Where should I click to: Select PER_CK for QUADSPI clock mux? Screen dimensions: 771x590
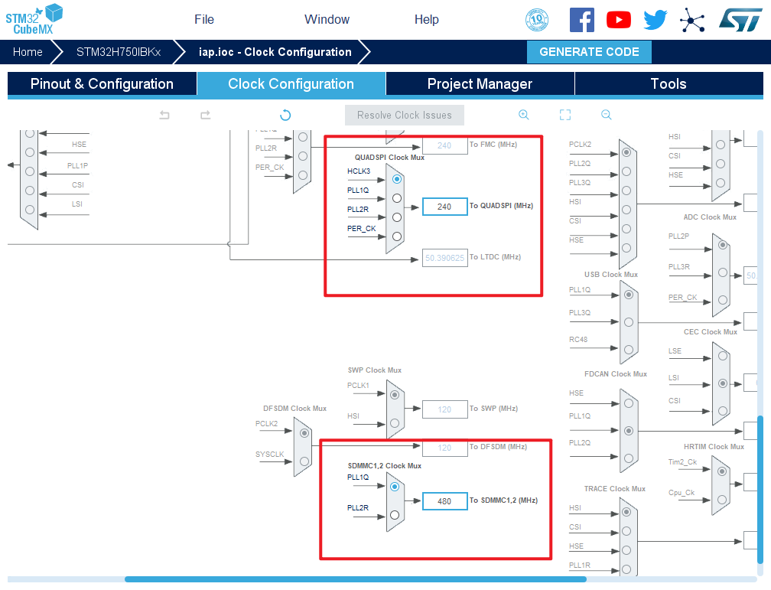tap(396, 236)
